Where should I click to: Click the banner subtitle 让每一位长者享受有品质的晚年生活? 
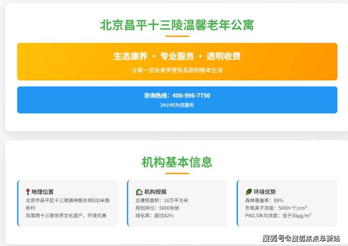(x=177, y=70)
